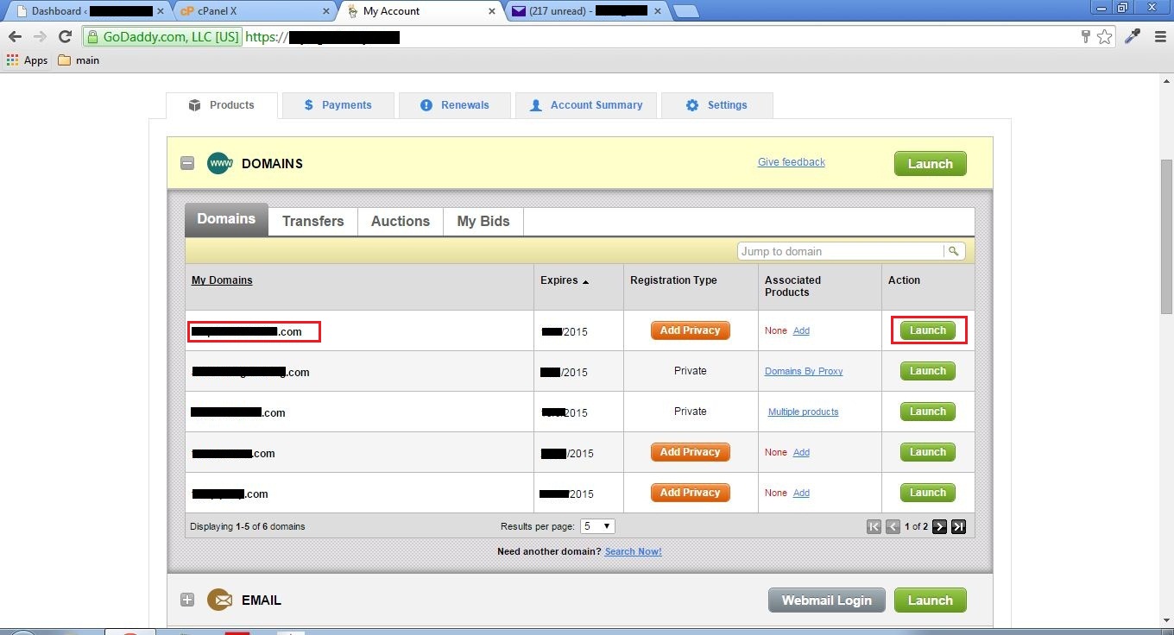
Task: Click the www Domains globe icon
Action: click(x=220, y=163)
